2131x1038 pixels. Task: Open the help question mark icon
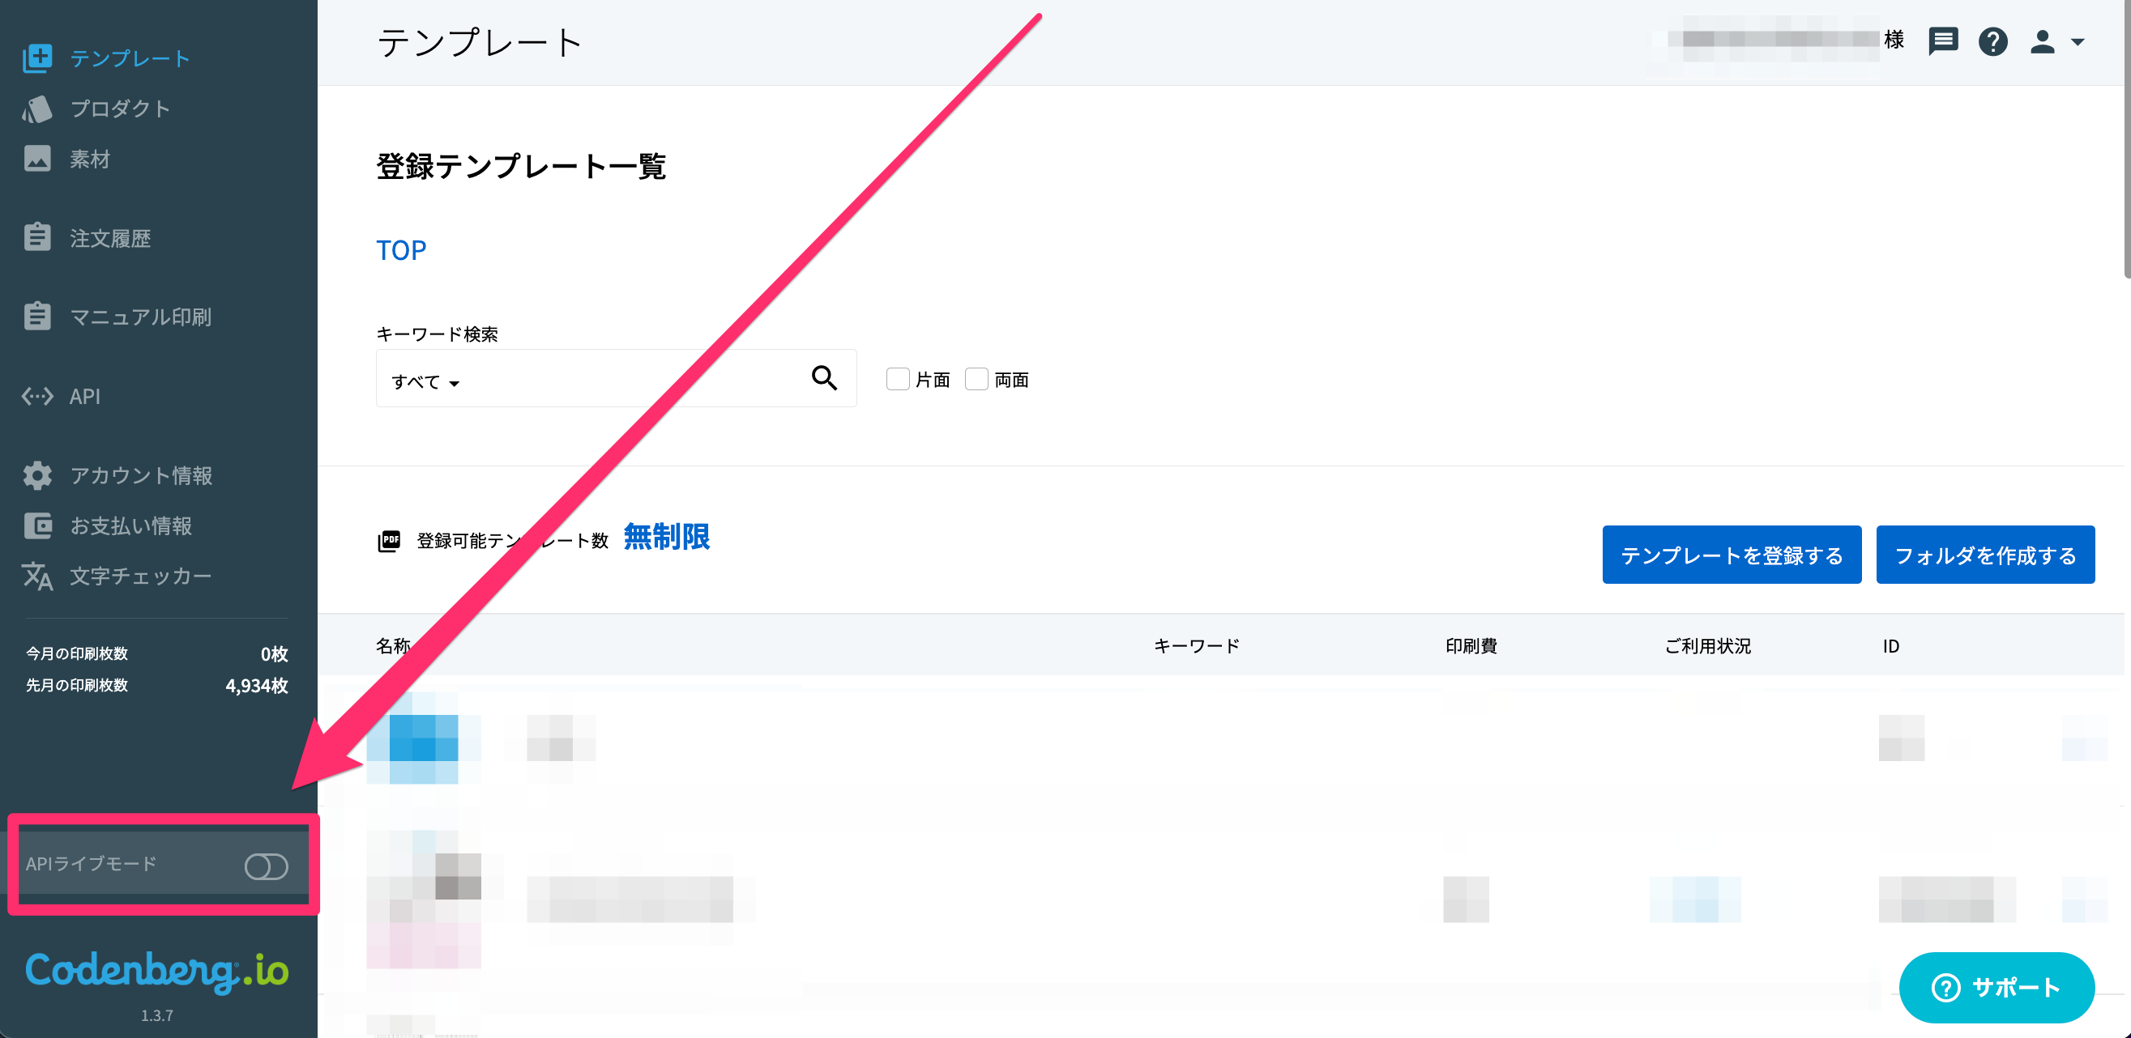[x=1992, y=40]
